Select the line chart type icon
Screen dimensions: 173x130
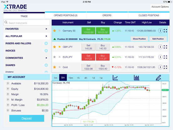(115, 78)
